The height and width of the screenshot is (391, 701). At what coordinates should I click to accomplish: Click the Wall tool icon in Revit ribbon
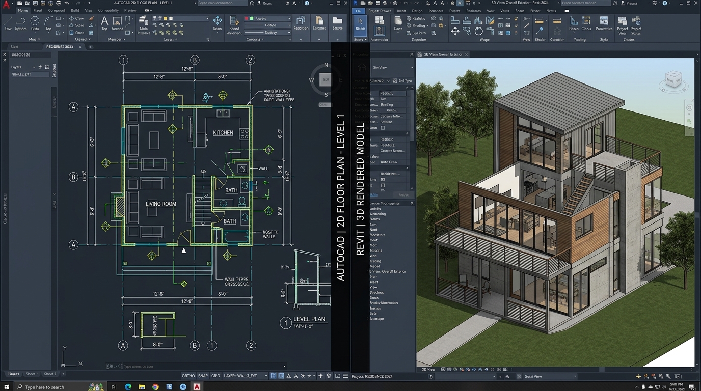tap(455, 20)
